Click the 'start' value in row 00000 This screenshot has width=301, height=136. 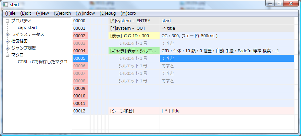(x=227, y=21)
